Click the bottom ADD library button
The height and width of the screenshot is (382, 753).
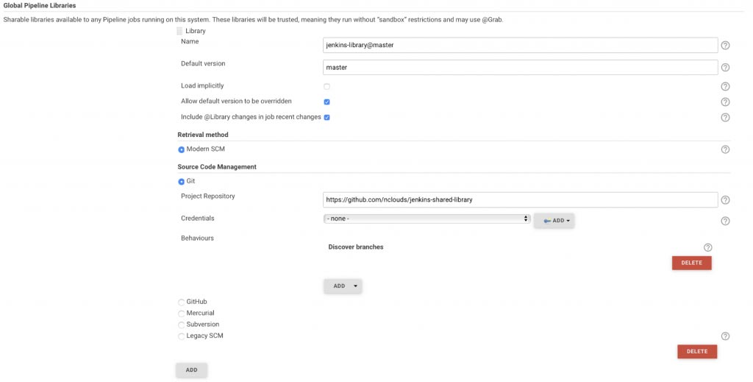(192, 370)
